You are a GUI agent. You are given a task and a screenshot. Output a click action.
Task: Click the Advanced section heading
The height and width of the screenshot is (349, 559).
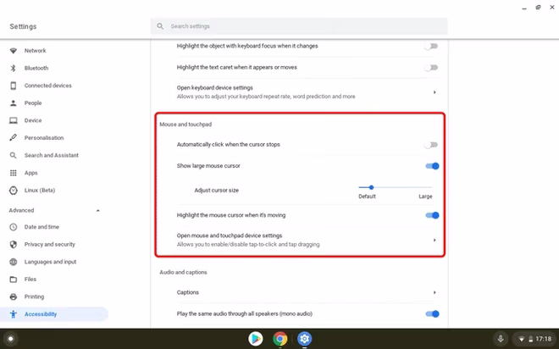22,210
